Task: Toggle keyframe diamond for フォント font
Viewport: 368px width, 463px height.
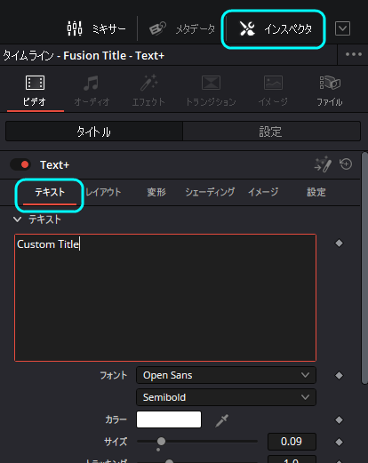Action: [339, 376]
